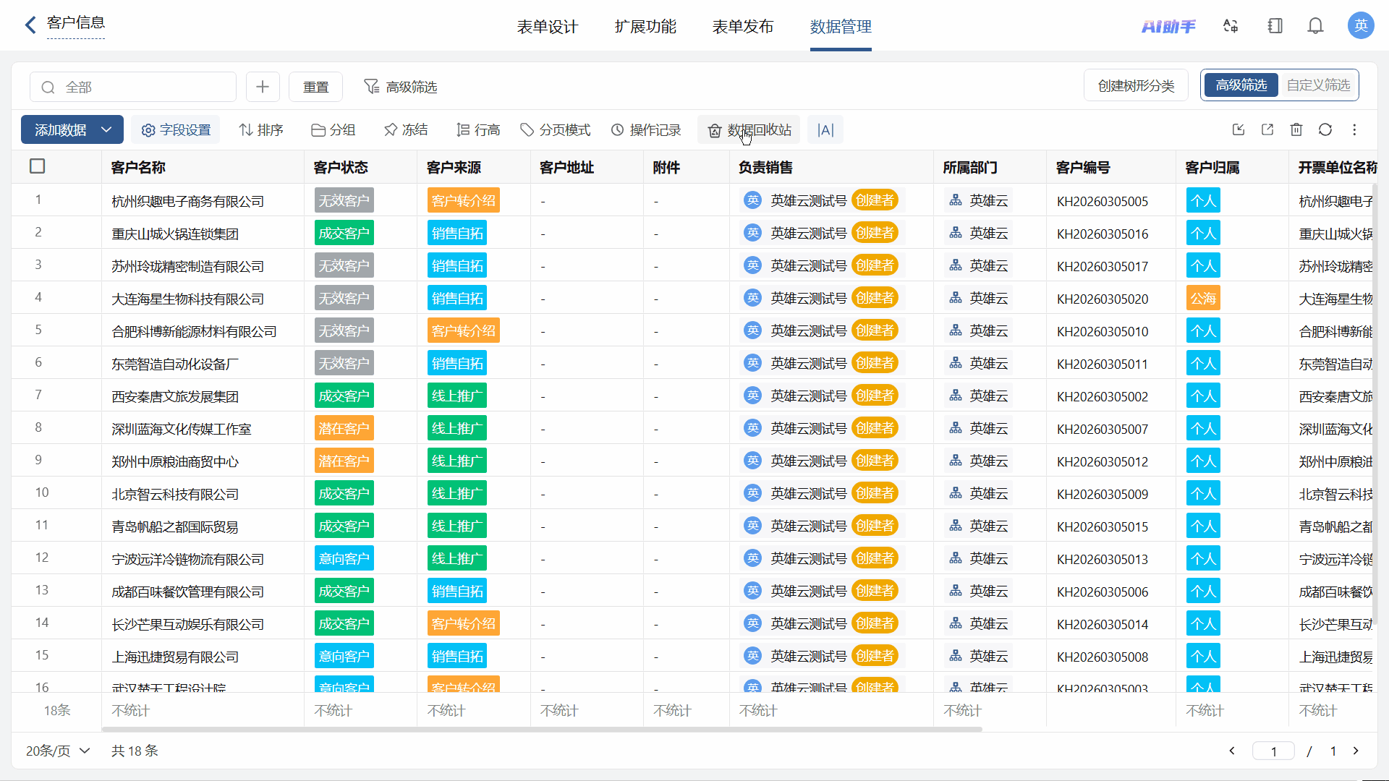
Task: Click the import data icon
Action: [x=1239, y=129]
